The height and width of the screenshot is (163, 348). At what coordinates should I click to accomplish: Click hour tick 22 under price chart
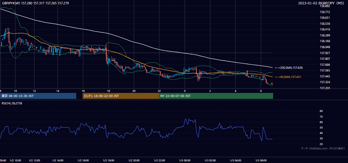[x=159, y=91]
